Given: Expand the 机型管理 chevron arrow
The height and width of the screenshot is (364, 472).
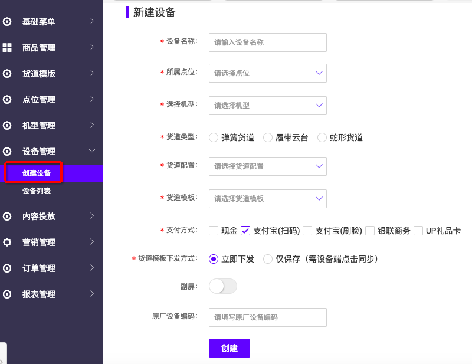Looking at the screenshot, I should 92,124.
